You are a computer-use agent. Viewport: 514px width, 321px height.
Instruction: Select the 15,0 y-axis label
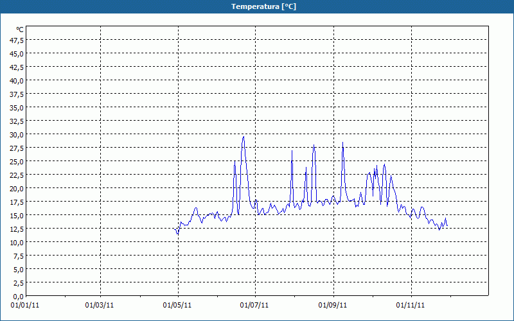(17, 216)
